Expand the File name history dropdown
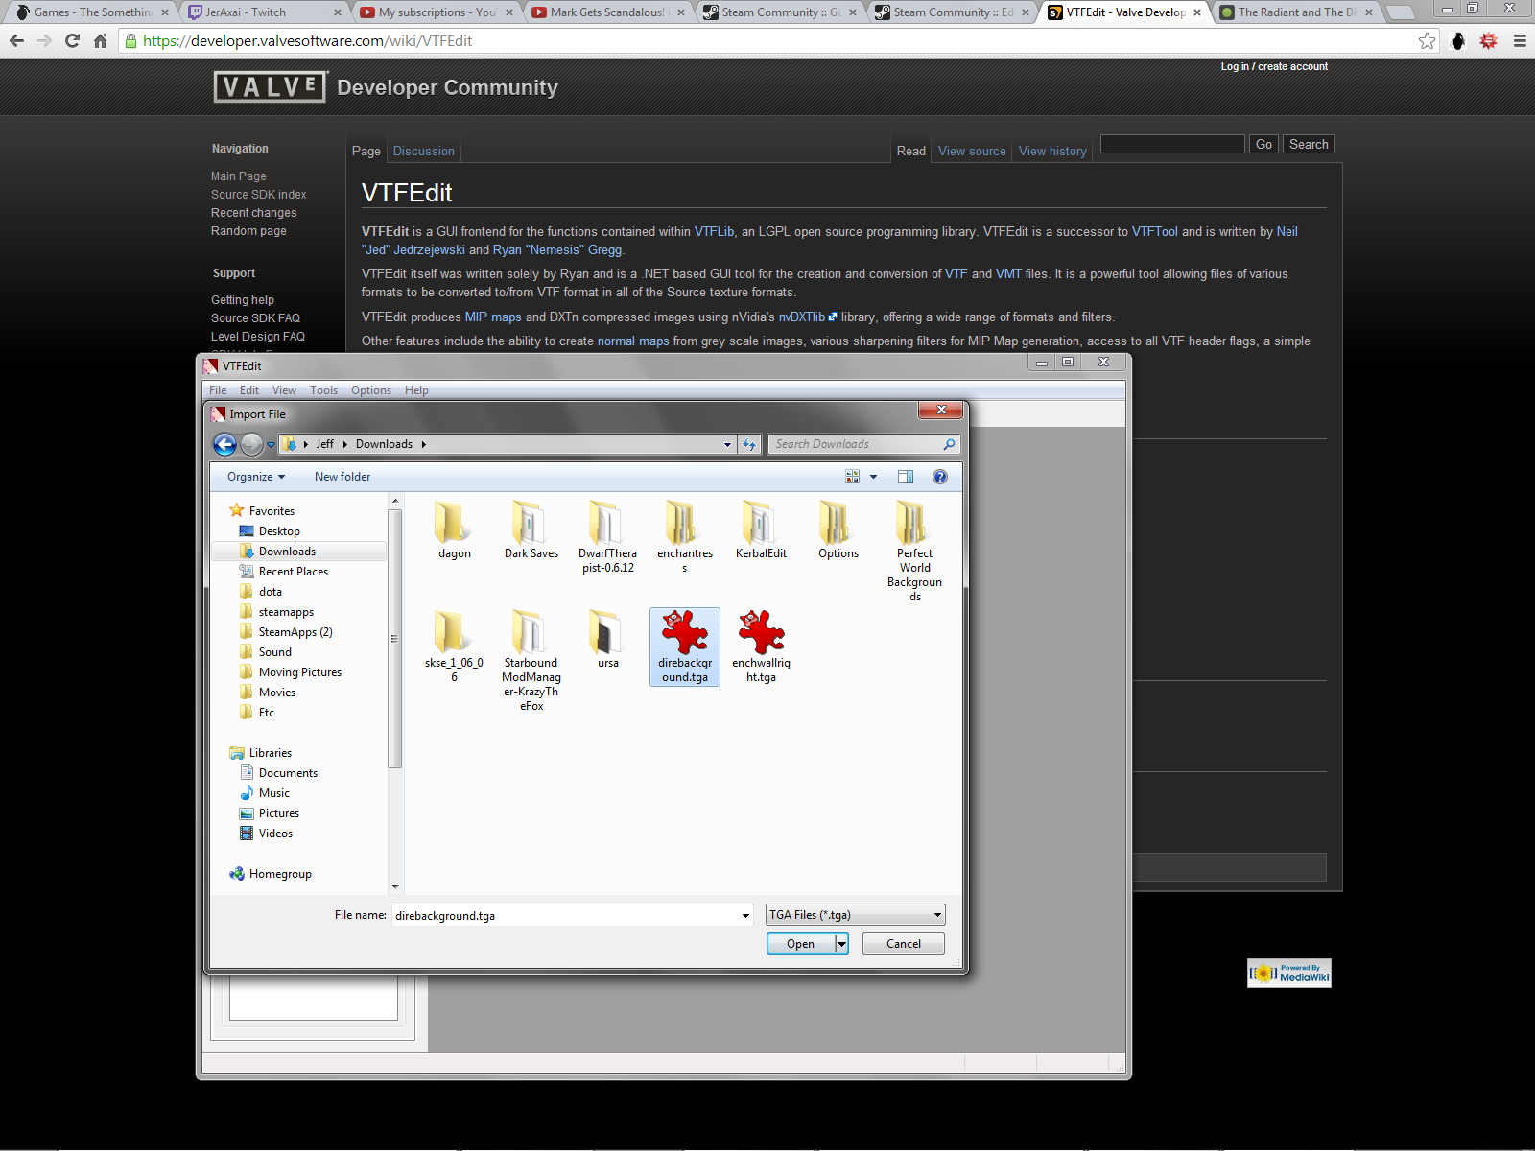The image size is (1535, 1151). (745, 916)
